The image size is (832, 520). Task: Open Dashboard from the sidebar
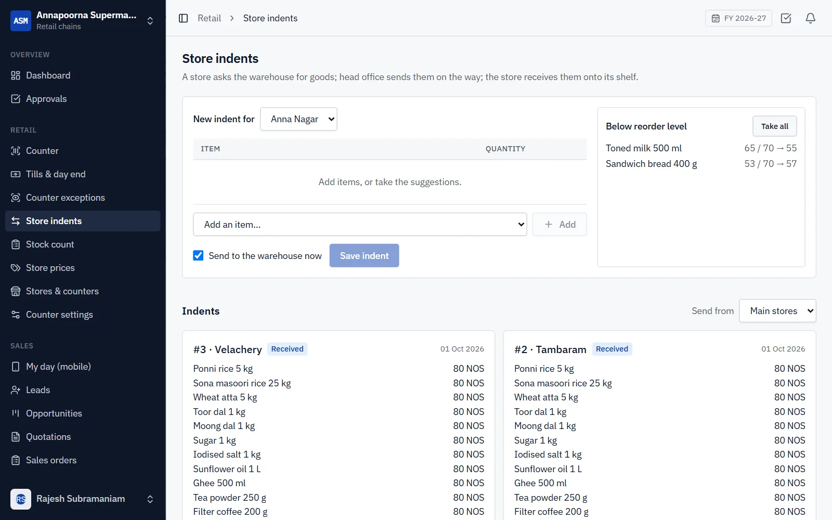pos(83,75)
